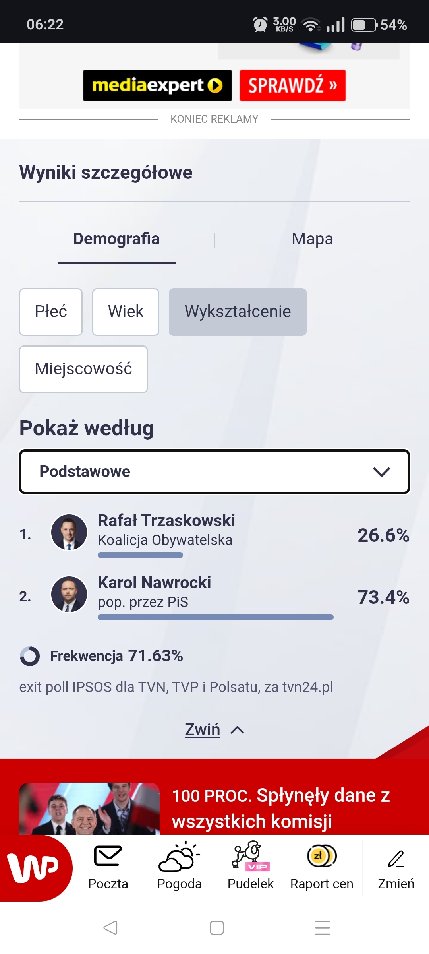429x954 pixels.
Task: Select the Płeć filter
Action: coord(51,312)
